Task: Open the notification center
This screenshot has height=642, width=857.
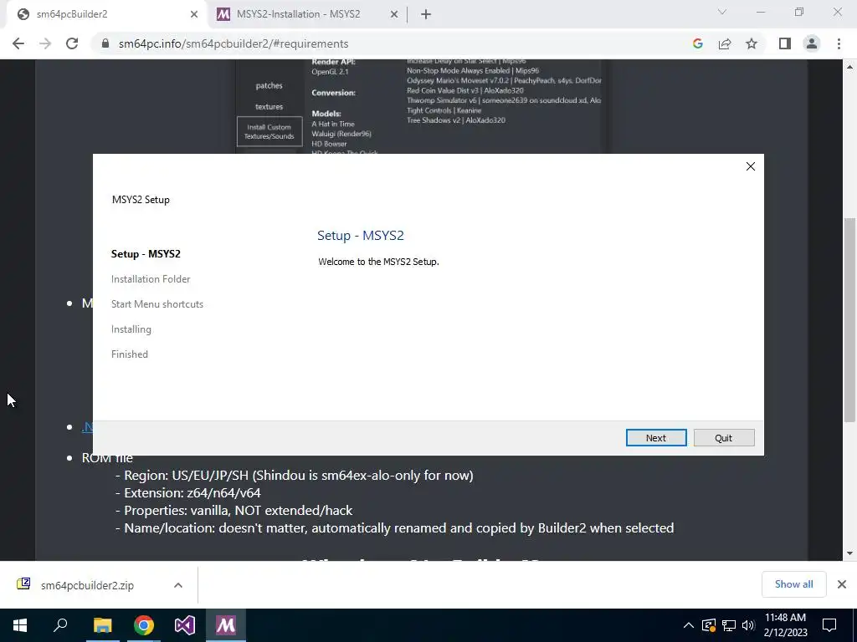Action: click(829, 625)
